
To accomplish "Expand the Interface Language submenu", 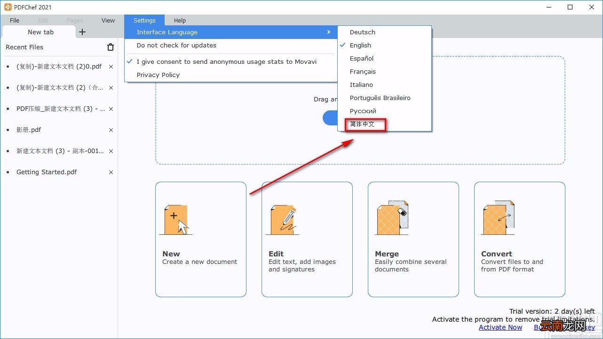I will [230, 32].
